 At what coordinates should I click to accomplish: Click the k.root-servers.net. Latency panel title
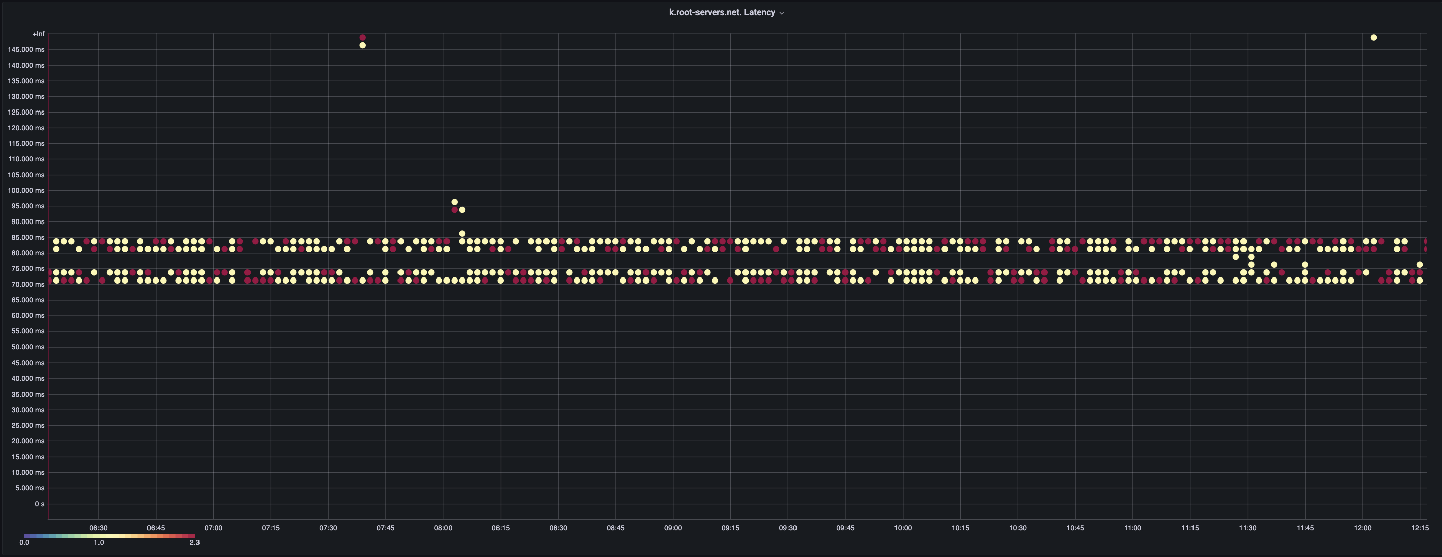point(722,12)
